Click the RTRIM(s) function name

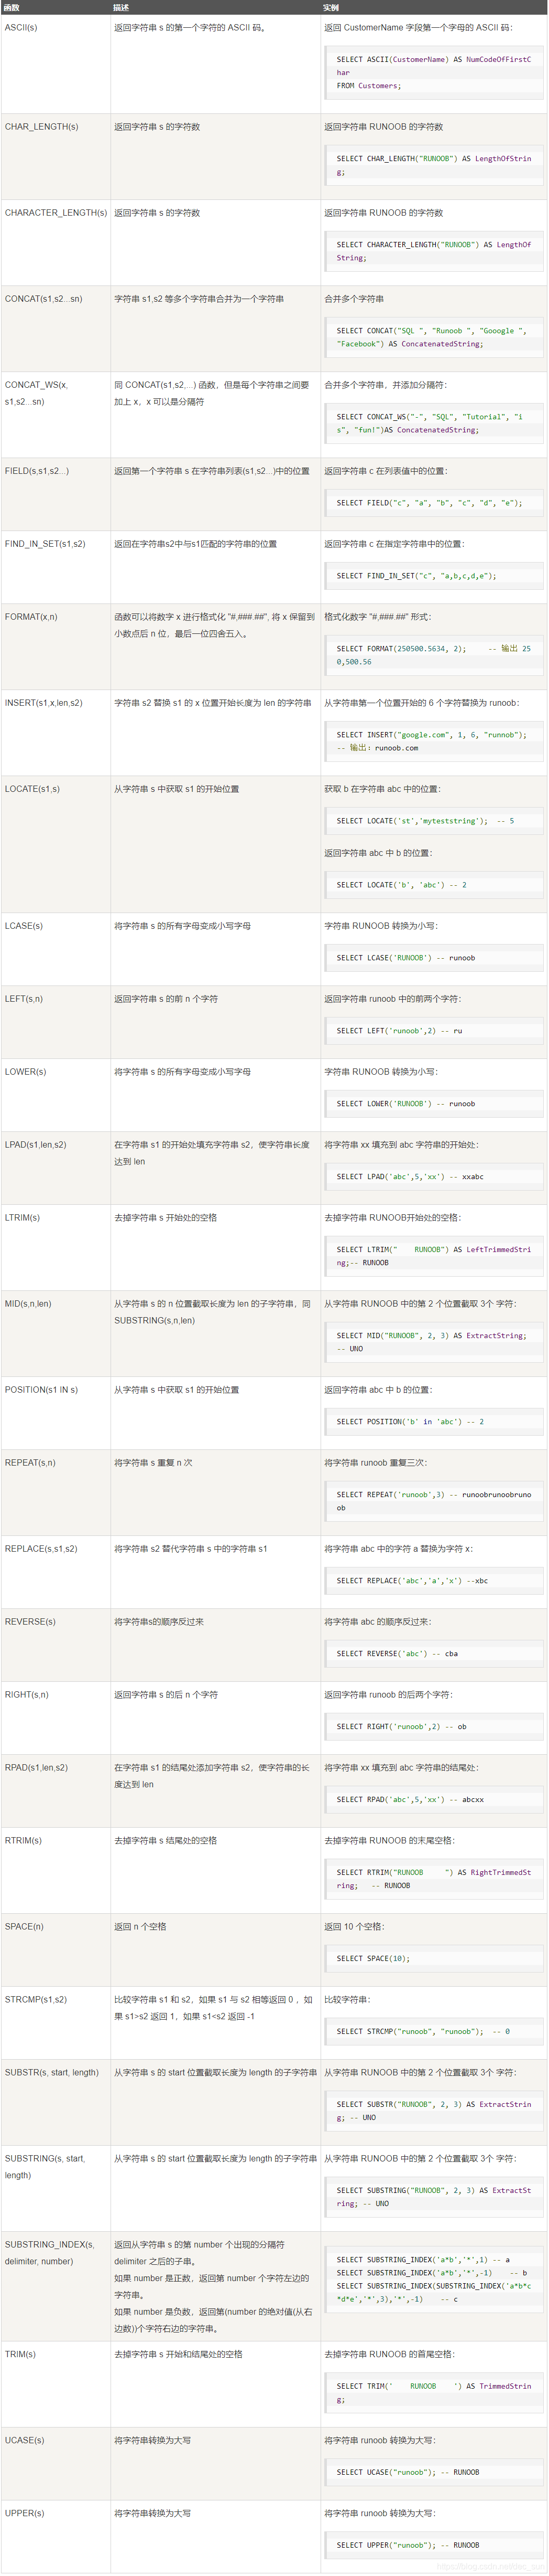(x=23, y=1841)
